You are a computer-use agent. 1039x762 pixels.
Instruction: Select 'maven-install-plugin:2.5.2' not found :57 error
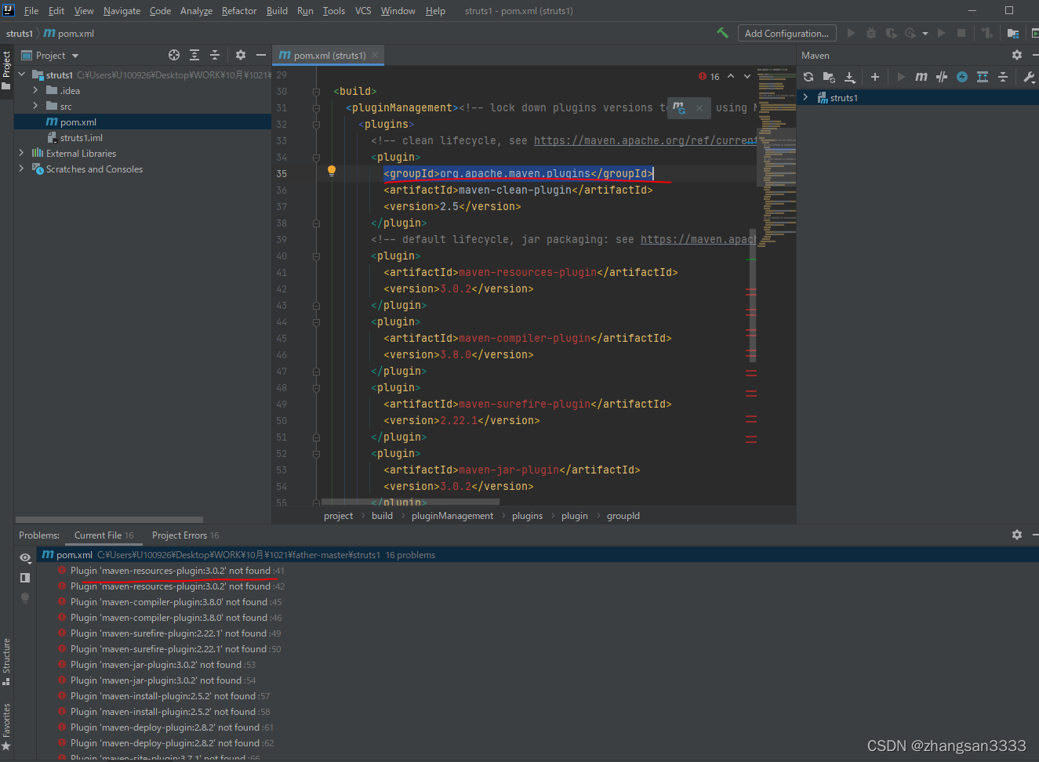163,696
